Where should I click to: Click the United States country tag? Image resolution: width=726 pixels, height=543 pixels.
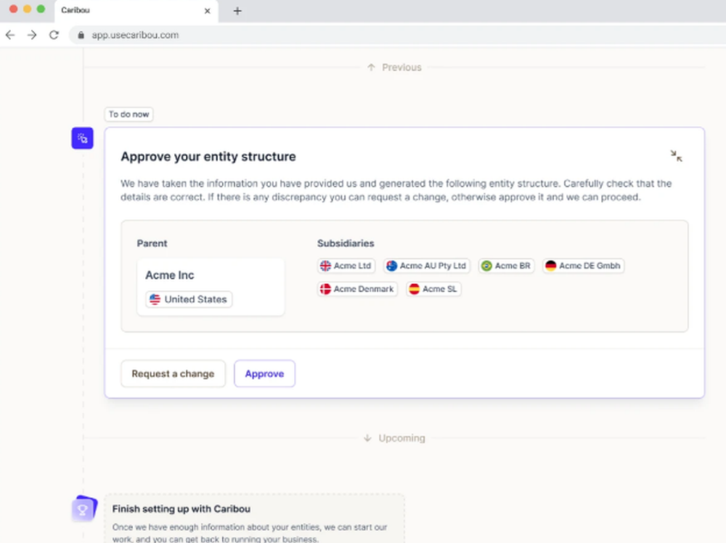click(x=189, y=299)
